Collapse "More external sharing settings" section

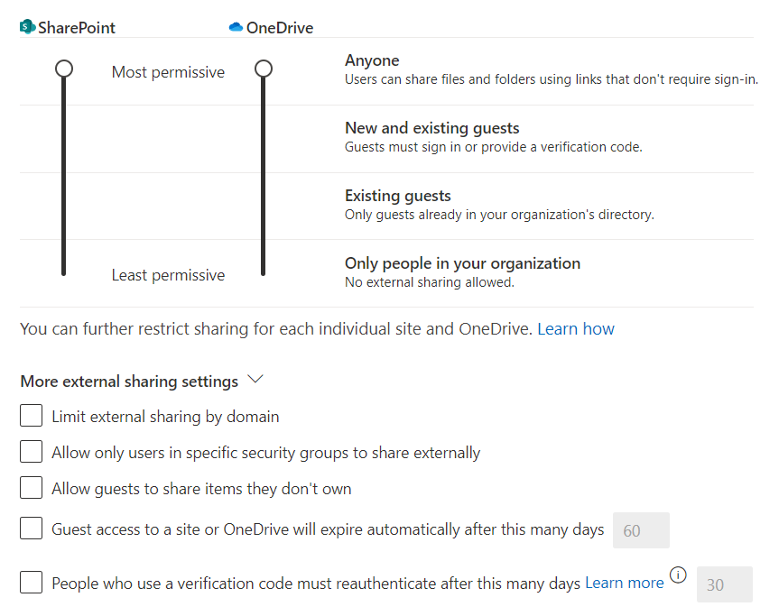255,380
